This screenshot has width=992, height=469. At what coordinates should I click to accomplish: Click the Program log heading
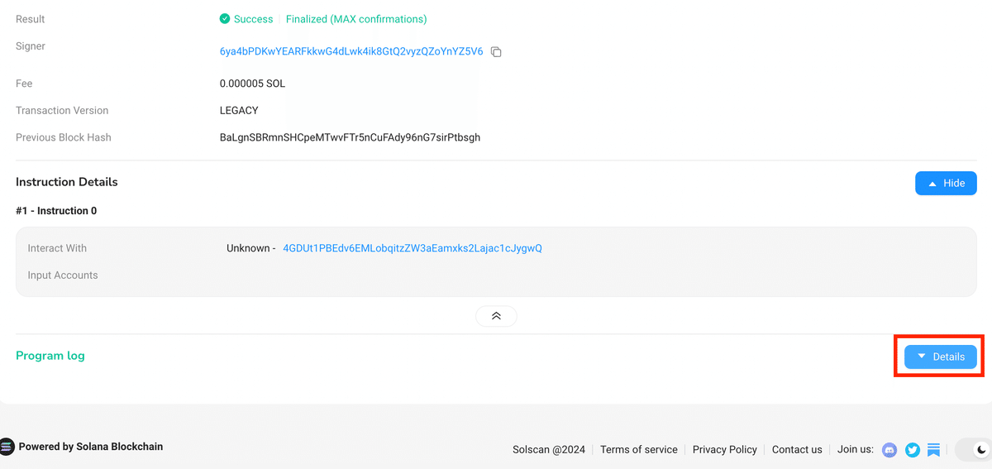click(50, 356)
